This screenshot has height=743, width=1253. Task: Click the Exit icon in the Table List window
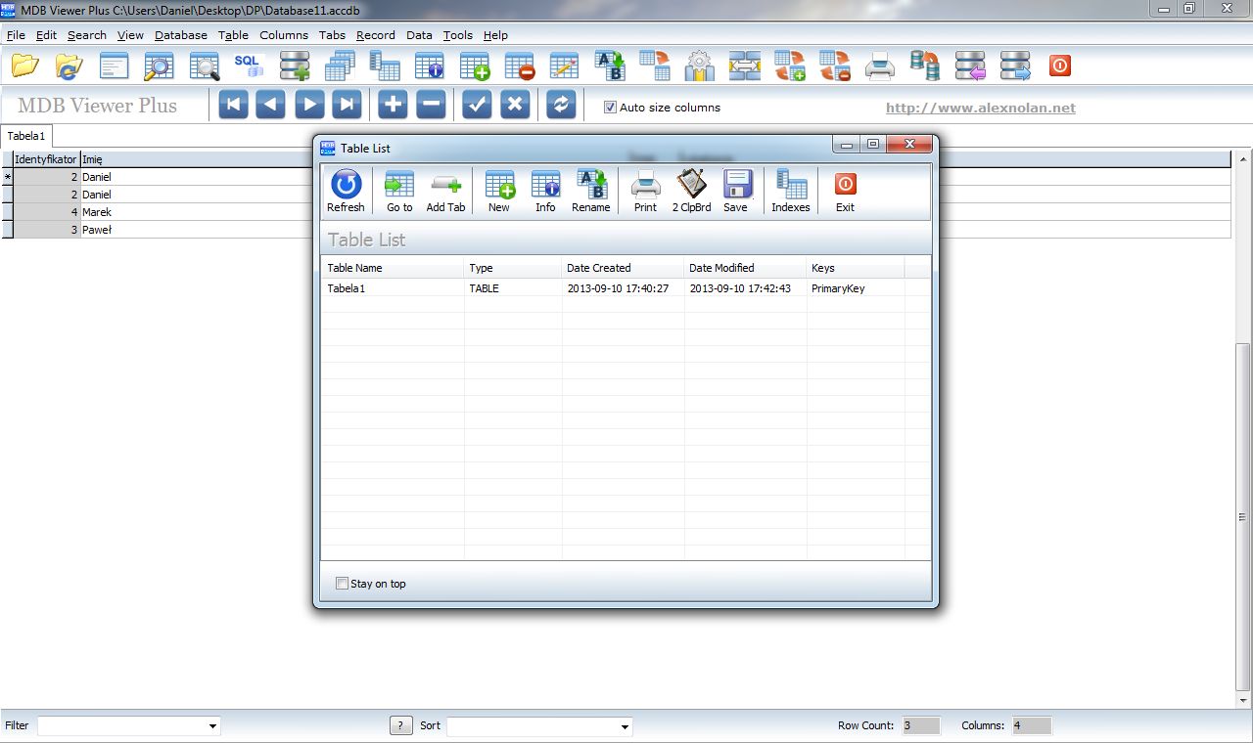pos(845,191)
